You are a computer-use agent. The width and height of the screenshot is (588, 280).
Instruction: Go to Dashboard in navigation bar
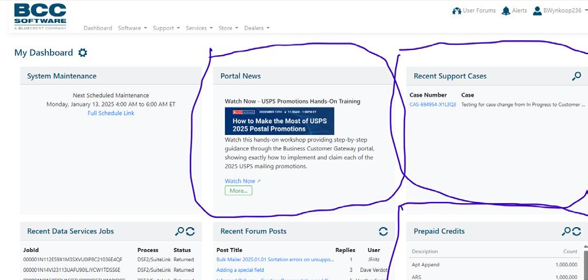coord(98,28)
